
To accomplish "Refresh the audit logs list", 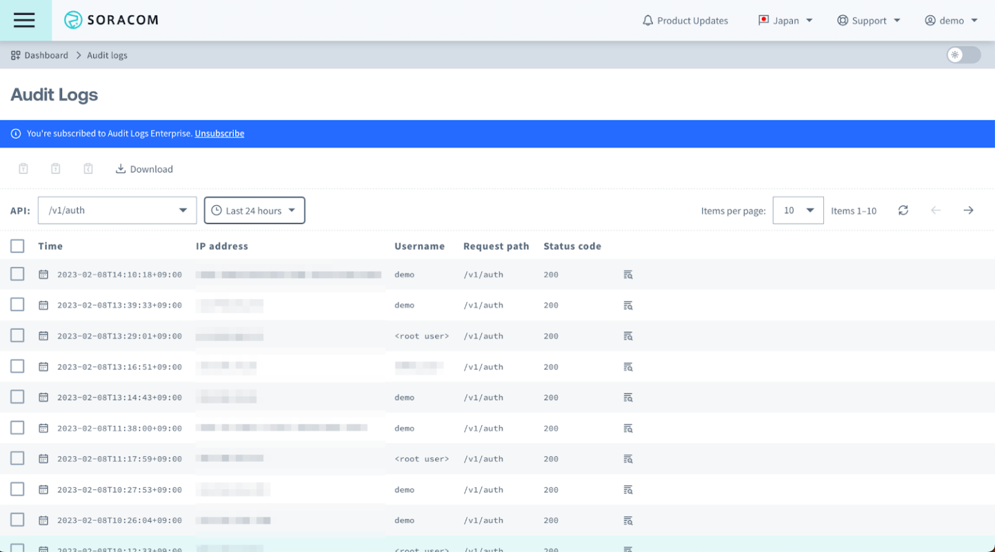I will coord(903,211).
